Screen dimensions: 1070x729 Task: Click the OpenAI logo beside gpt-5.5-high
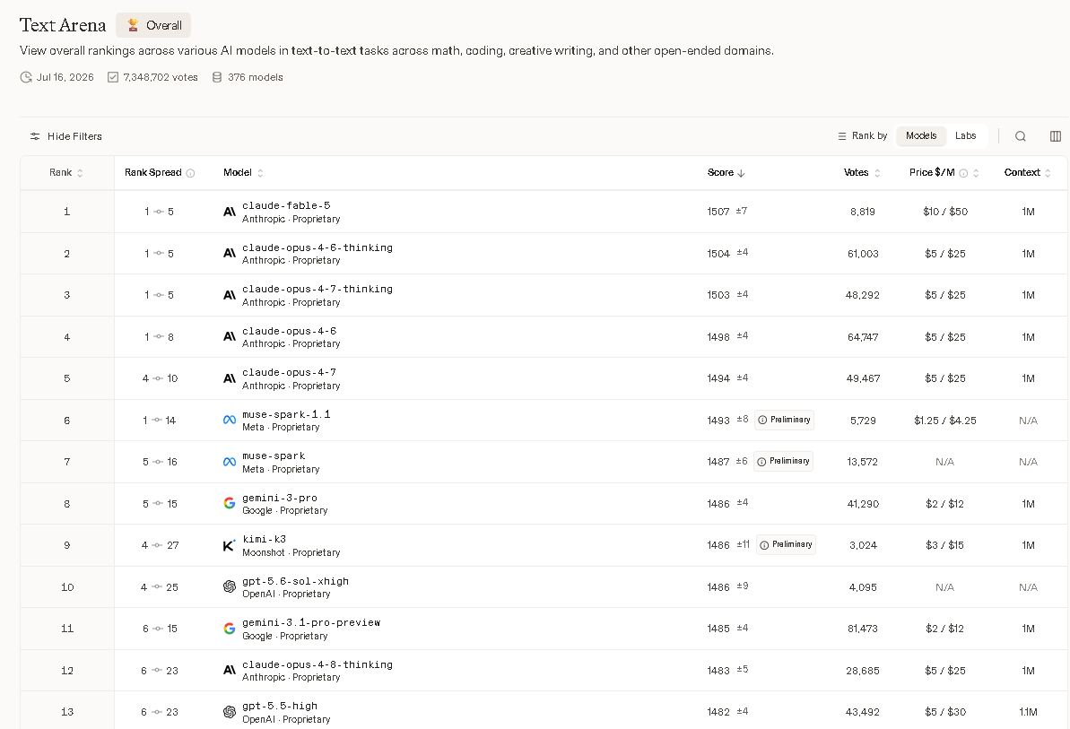[230, 712]
